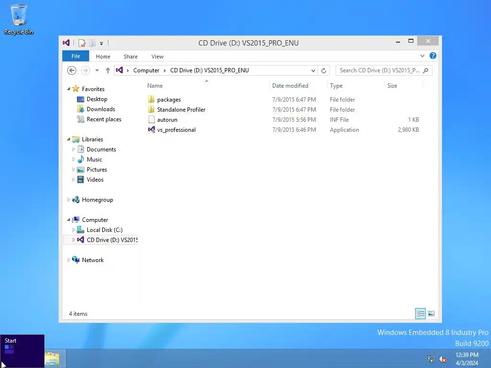Expand the Homegroup node
Viewport: 491px width, 368px height.
click(69, 200)
